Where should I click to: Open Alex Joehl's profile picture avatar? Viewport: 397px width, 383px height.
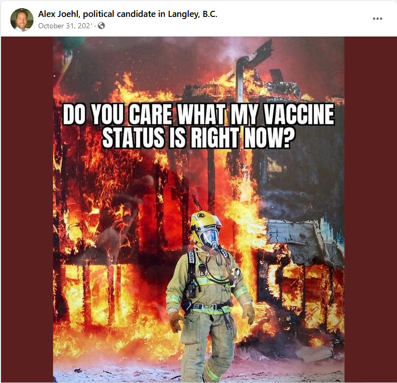click(22, 20)
